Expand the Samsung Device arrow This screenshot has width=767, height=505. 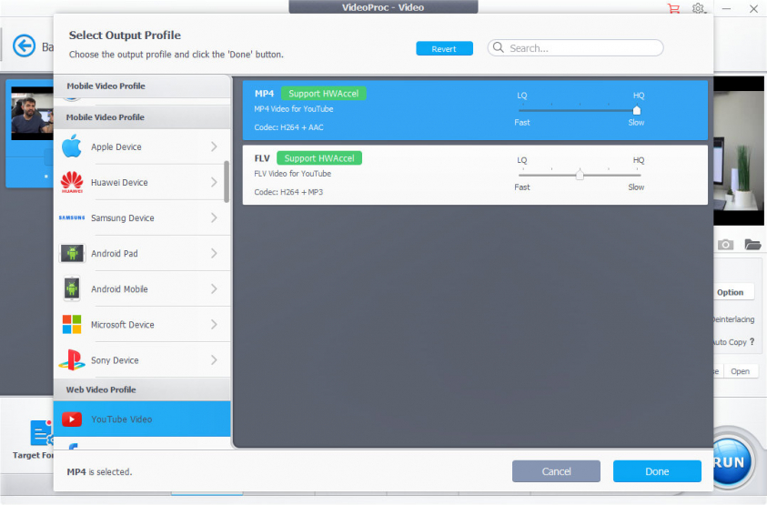pyautogui.click(x=214, y=218)
